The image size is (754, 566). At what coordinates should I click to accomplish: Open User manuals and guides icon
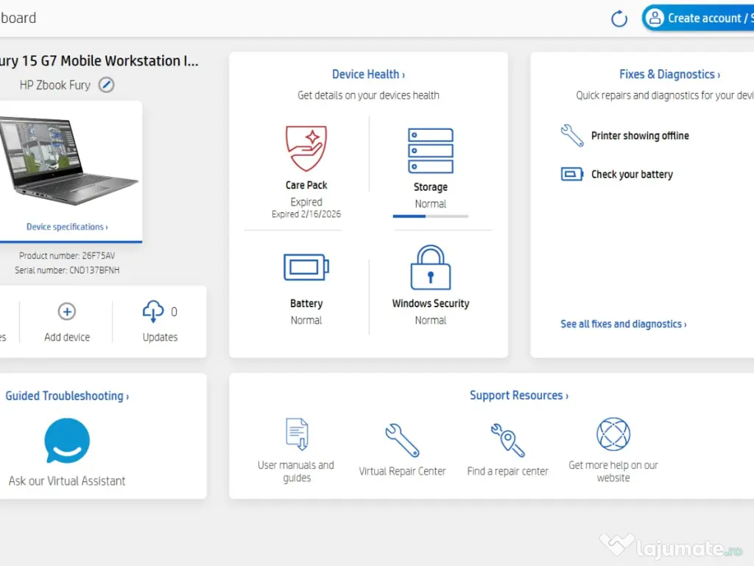click(x=297, y=433)
